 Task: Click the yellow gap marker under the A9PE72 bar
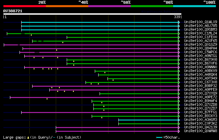(47, 99)
